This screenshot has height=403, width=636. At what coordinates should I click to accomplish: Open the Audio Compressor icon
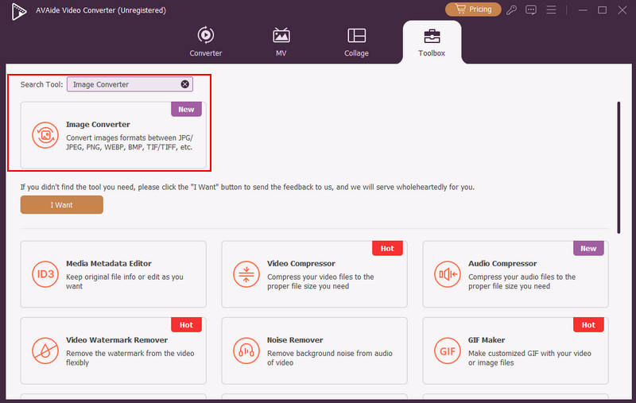(448, 274)
